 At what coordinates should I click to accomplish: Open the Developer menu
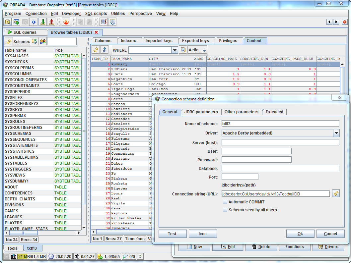(x=71, y=13)
